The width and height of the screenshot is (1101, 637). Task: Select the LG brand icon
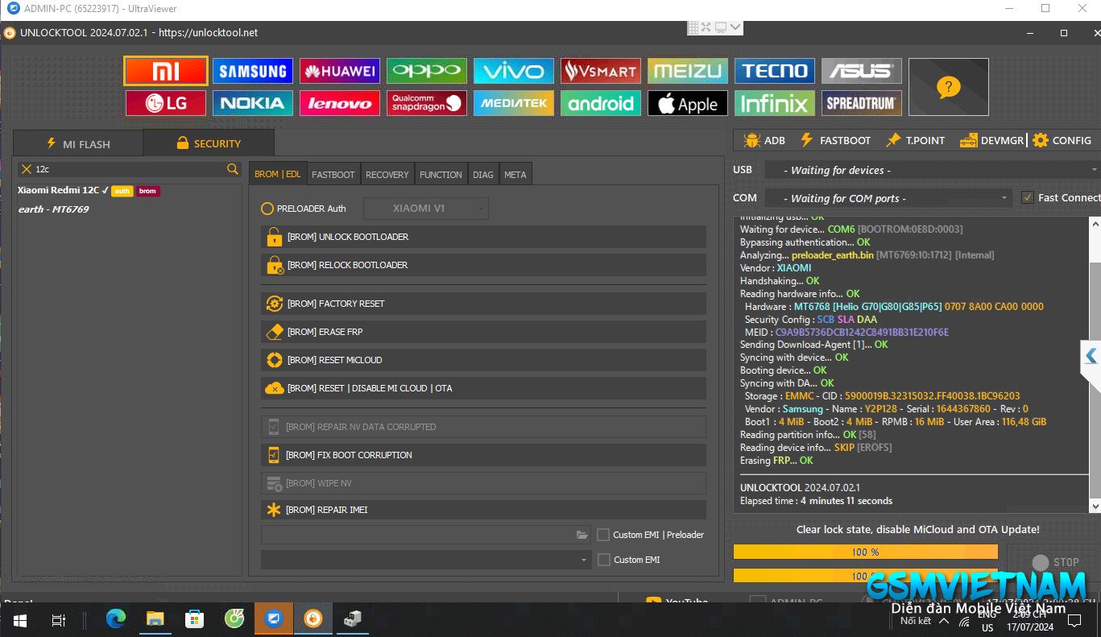click(x=166, y=103)
